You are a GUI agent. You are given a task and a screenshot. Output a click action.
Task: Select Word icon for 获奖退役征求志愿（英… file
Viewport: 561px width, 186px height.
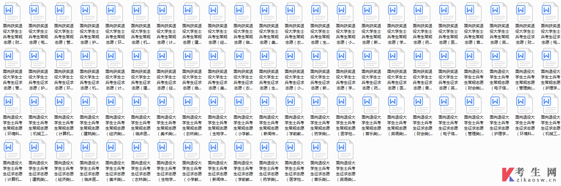[448, 58]
